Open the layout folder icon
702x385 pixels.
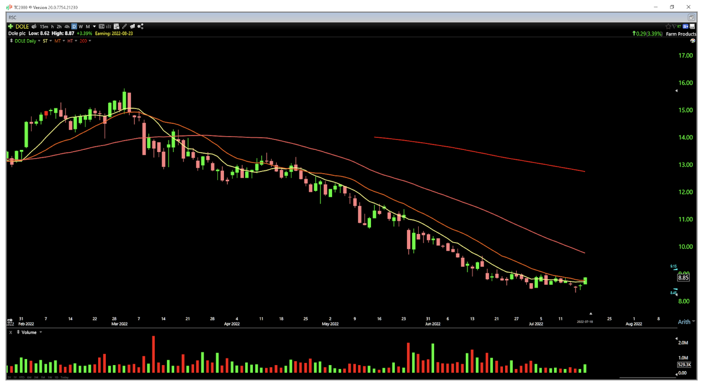point(133,26)
